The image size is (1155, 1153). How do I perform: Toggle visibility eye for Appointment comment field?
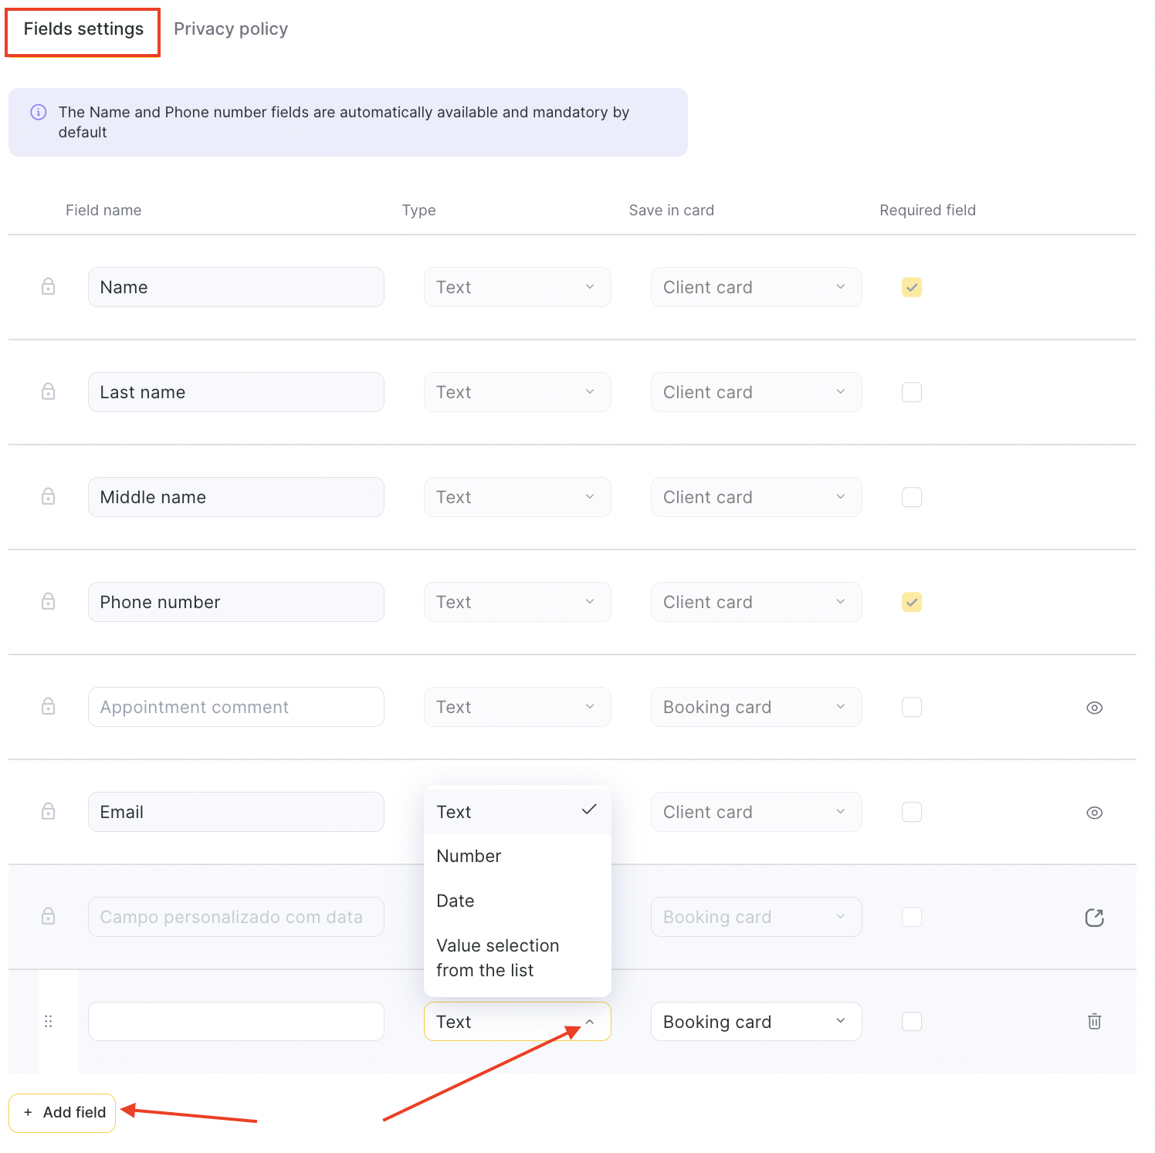[1094, 708]
